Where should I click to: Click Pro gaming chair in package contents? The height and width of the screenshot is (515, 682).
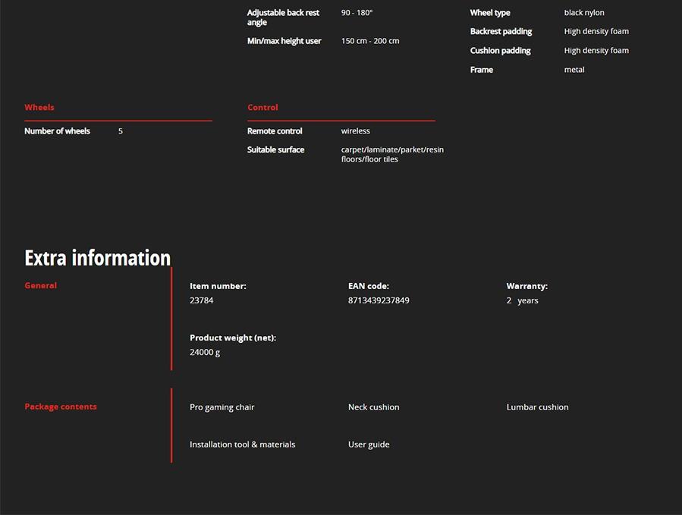[222, 407]
